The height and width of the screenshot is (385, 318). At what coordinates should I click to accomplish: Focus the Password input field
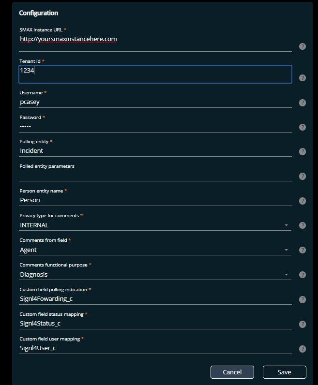(x=155, y=127)
